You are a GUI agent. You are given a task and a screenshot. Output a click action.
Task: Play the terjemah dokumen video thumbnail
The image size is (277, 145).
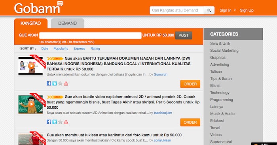[31, 66]
